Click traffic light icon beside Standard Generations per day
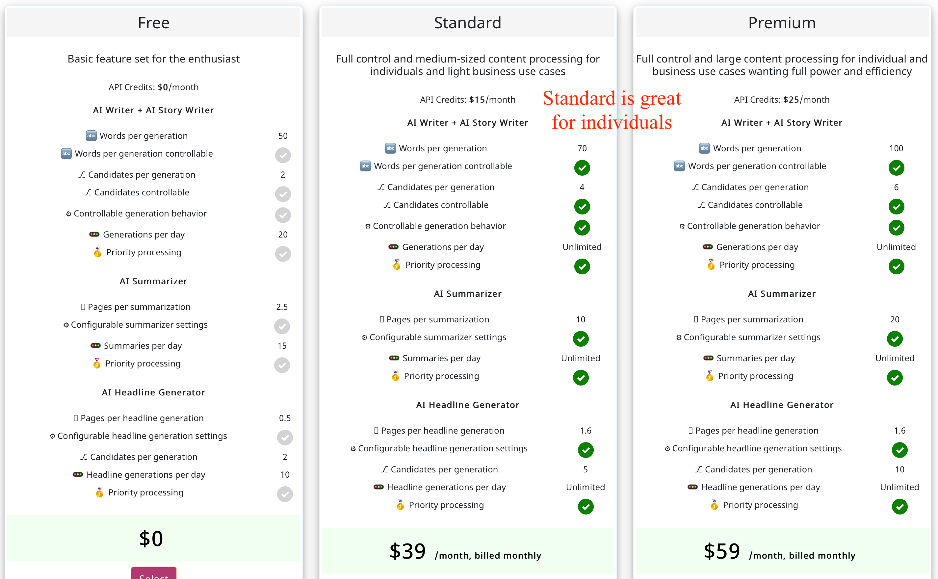 pos(393,247)
